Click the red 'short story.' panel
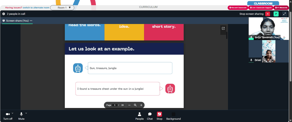The height and width of the screenshot is (122, 292). [164, 32]
